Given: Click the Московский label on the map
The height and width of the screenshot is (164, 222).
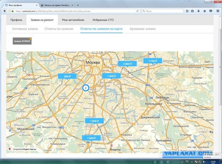Looking at the screenshot, I should click(x=26, y=129).
